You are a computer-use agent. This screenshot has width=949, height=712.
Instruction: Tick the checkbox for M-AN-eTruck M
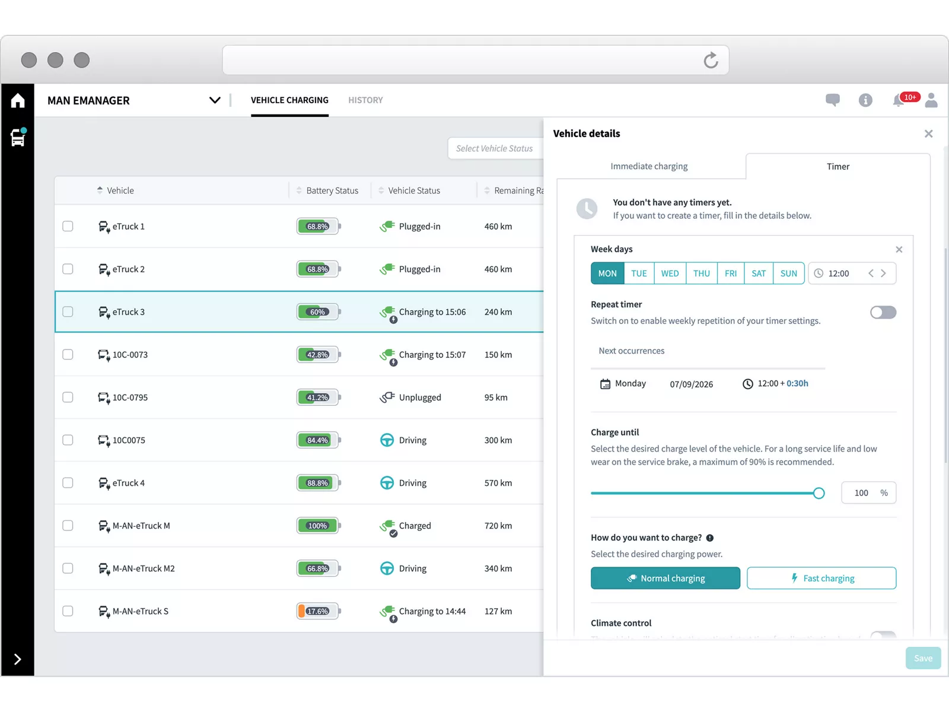(x=68, y=525)
